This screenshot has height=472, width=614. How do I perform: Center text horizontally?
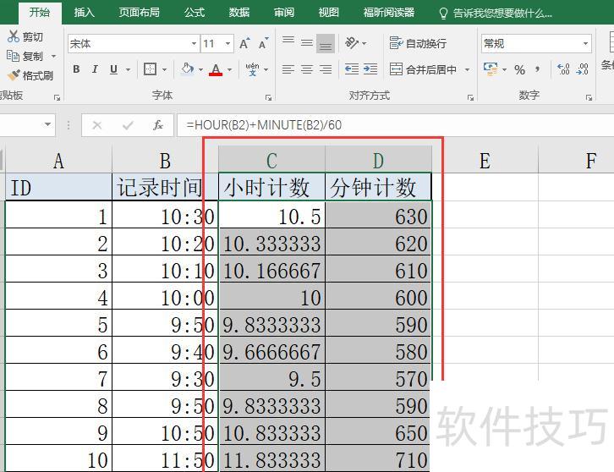click(307, 69)
